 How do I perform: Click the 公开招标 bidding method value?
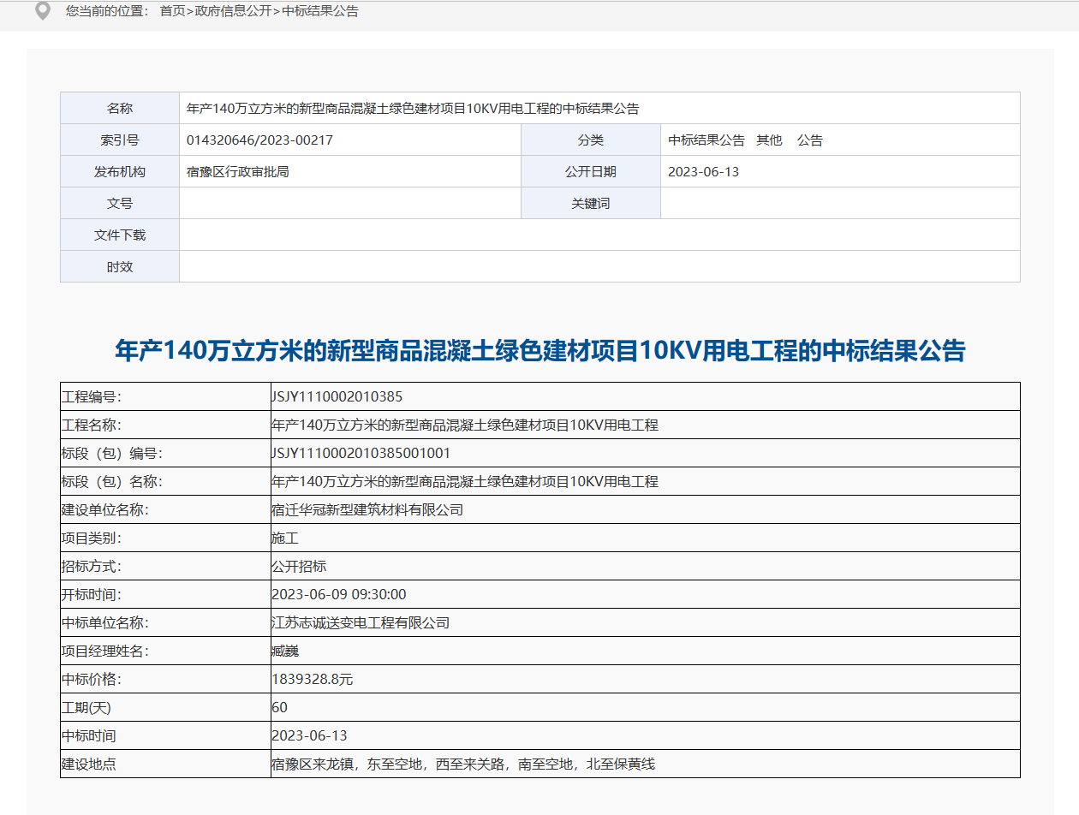[299, 567]
